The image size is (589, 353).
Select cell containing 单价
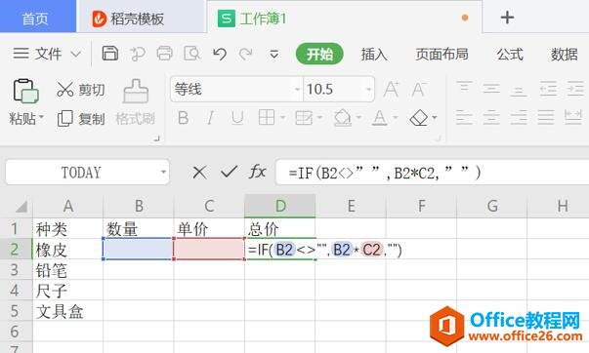point(209,228)
